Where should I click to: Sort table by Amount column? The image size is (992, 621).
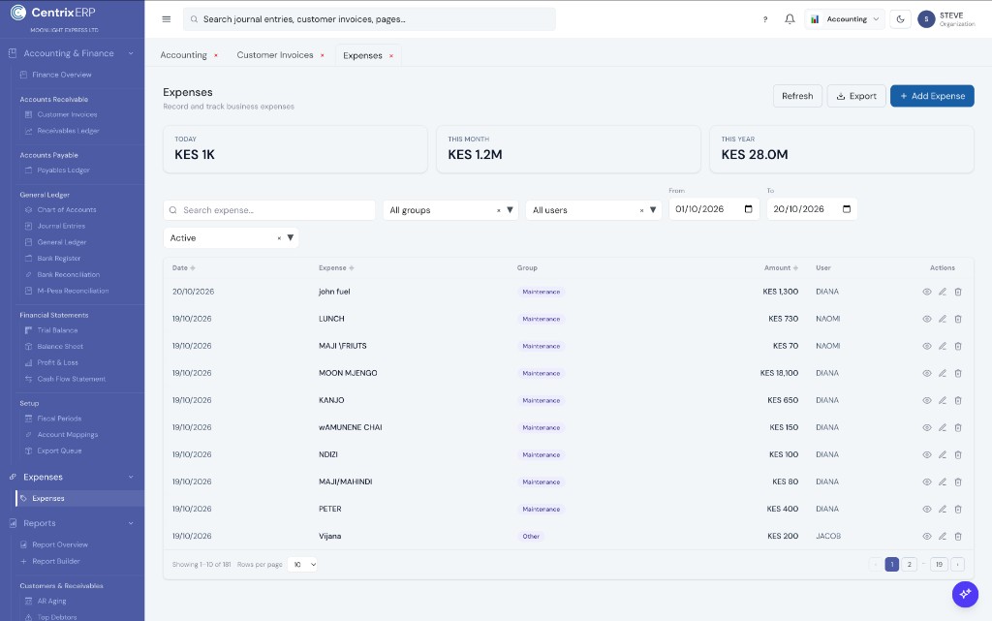tap(781, 268)
